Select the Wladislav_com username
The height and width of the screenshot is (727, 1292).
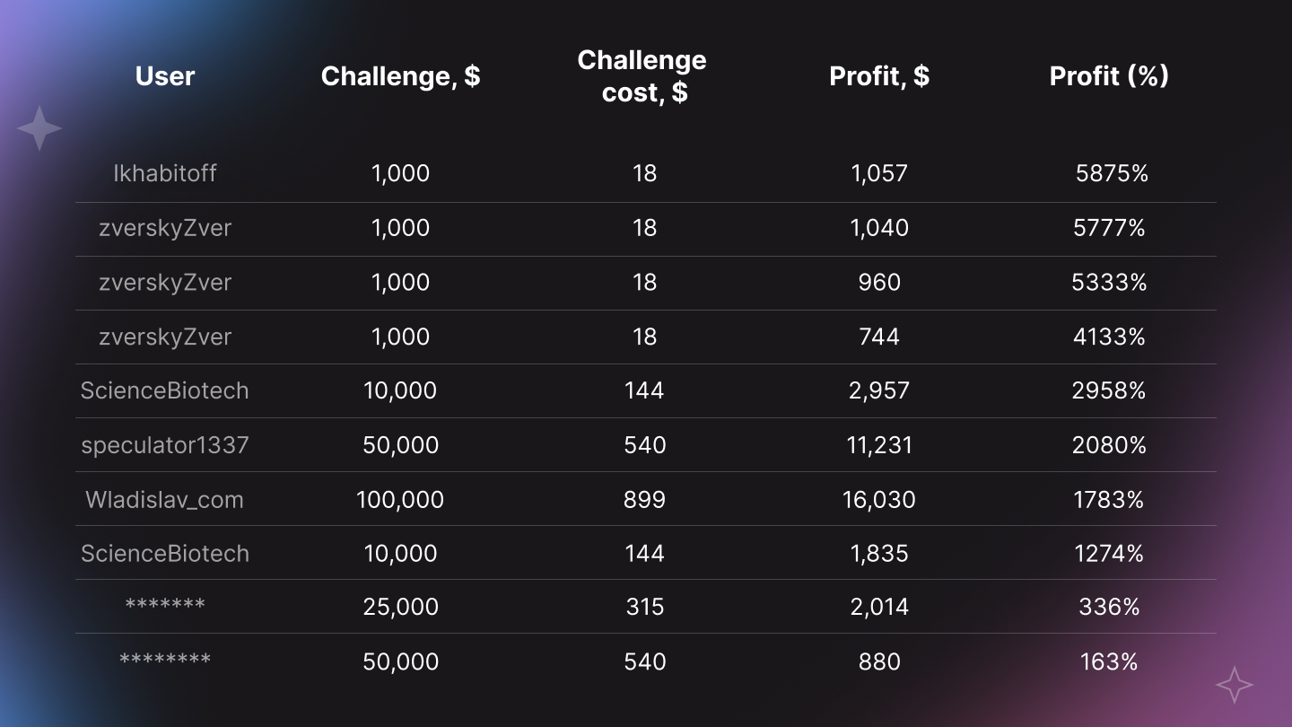165,500
